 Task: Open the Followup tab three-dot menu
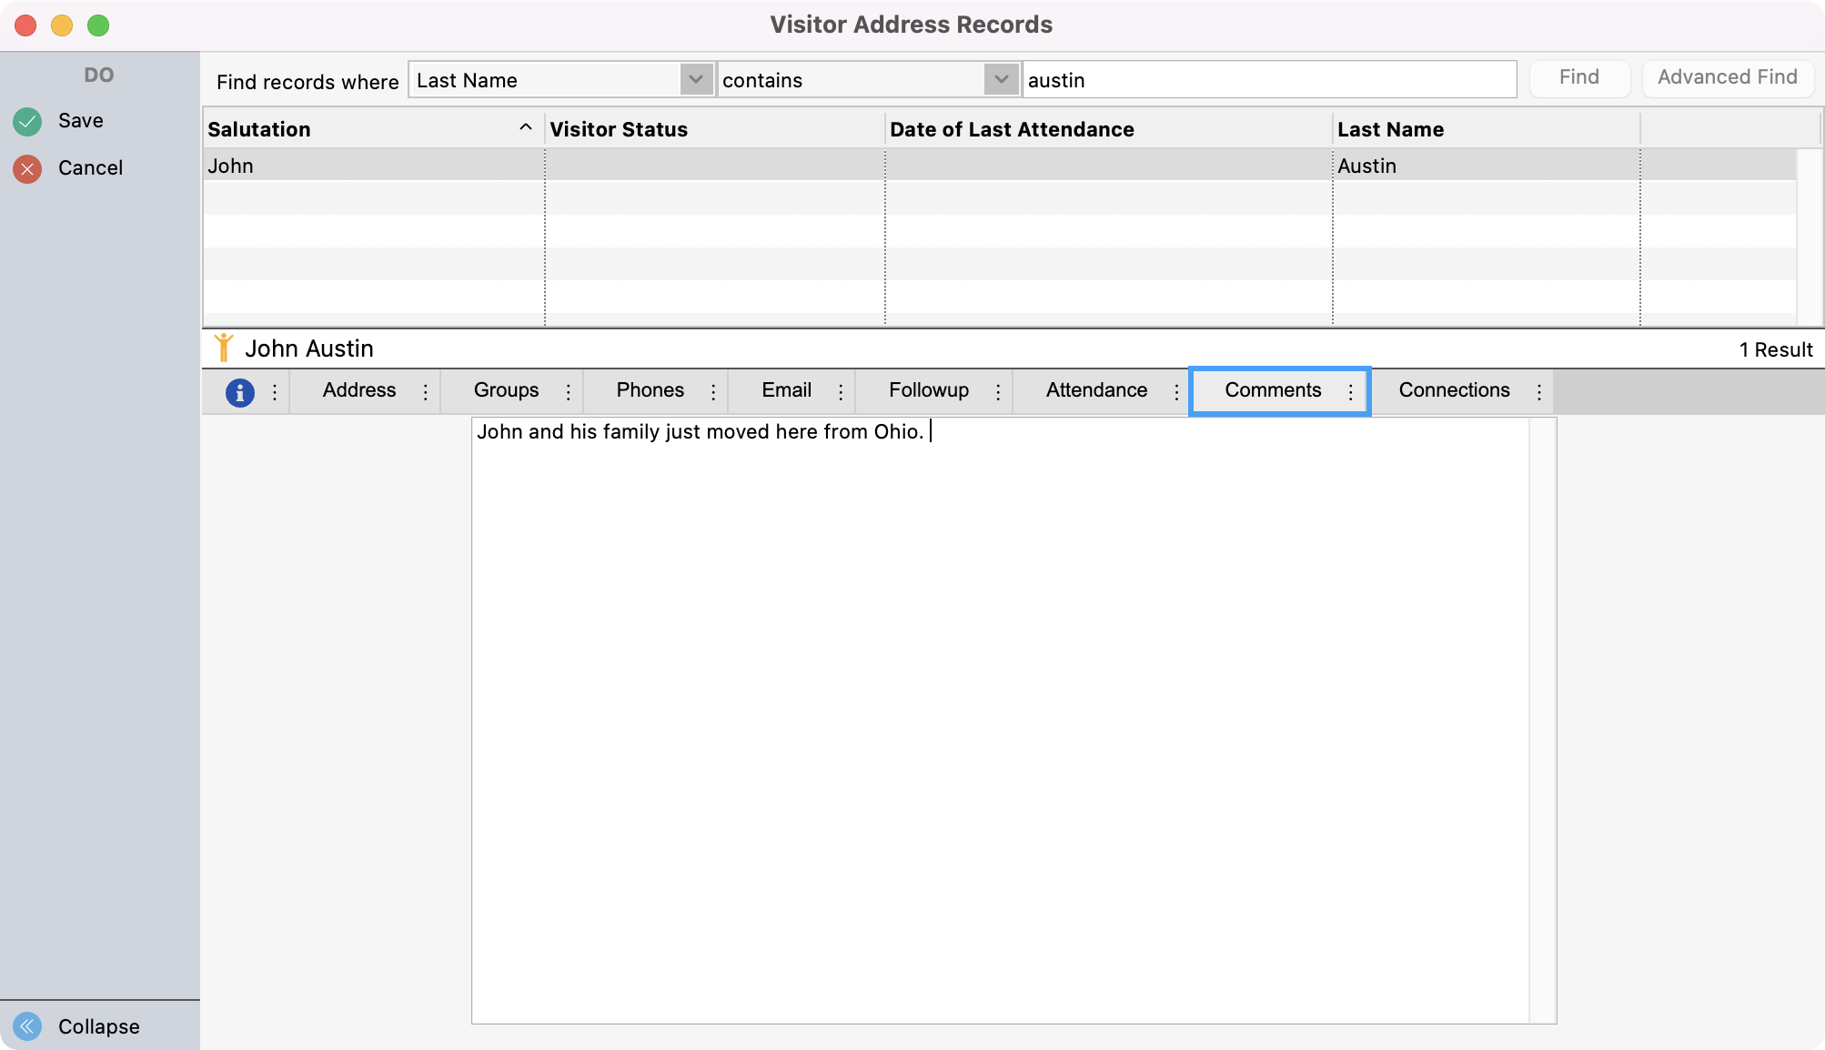(x=999, y=391)
